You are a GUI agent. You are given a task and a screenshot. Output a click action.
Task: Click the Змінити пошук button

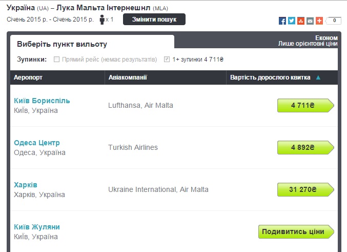(154, 20)
